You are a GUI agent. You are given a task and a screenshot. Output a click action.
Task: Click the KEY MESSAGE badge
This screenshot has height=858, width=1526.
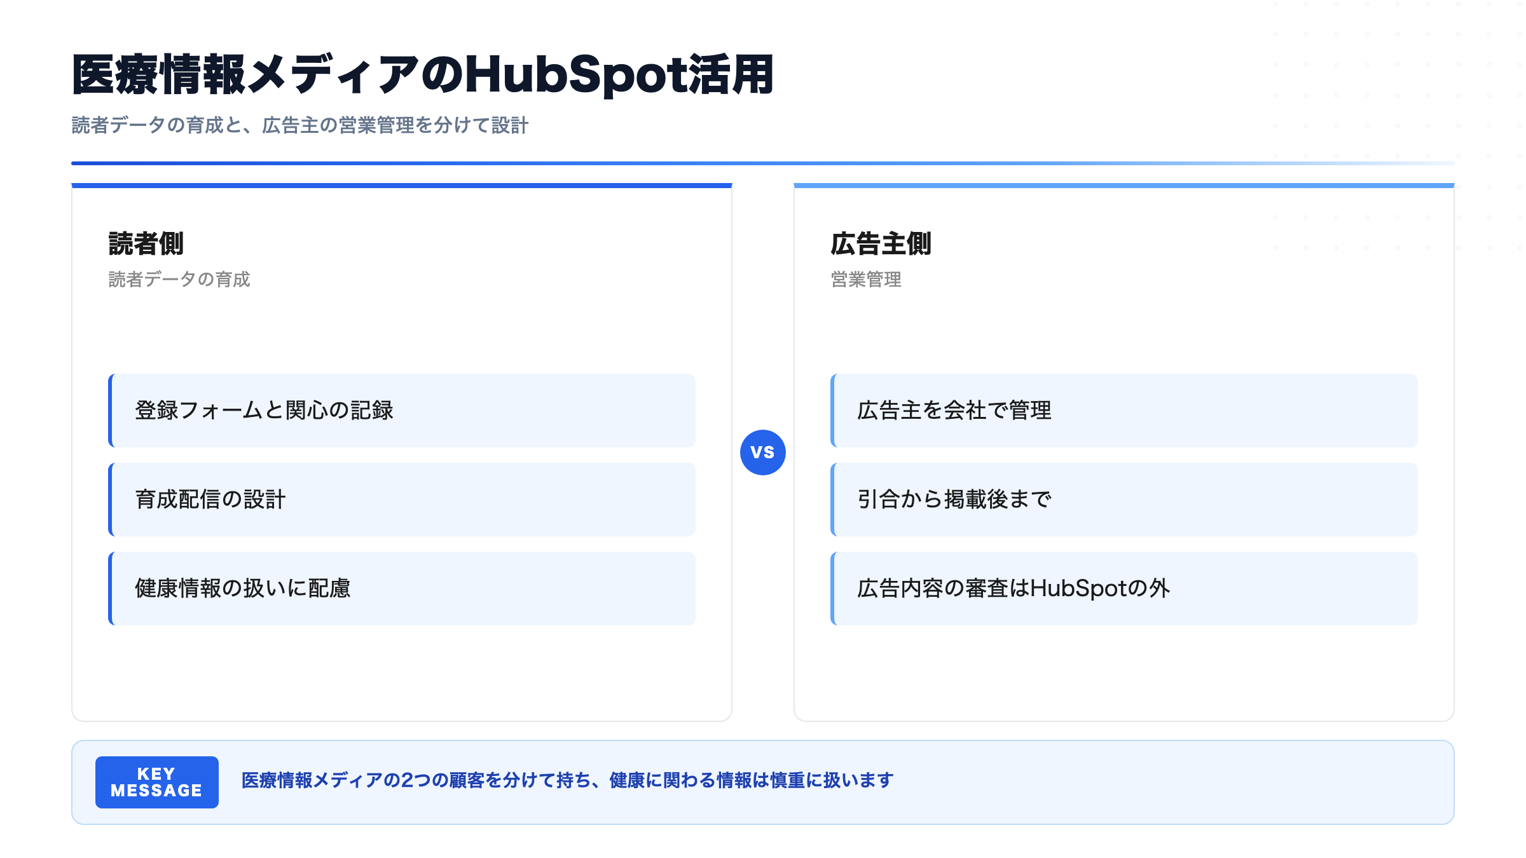pyautogui.click(x=157, y=782)
